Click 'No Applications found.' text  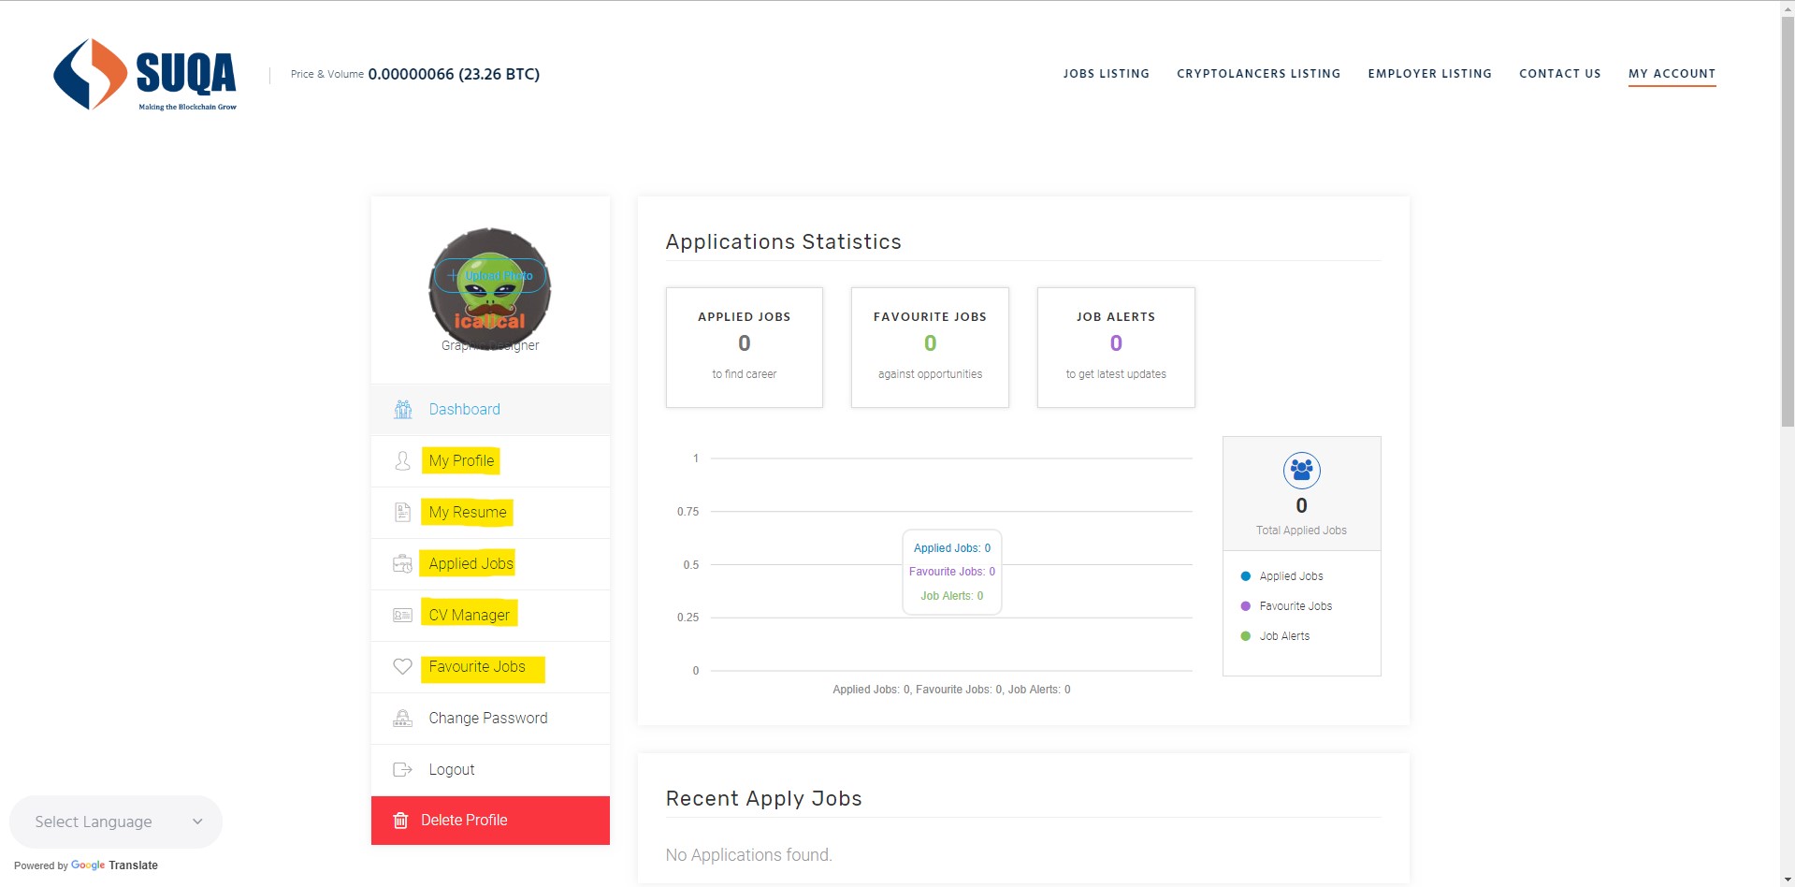(748, 855)
